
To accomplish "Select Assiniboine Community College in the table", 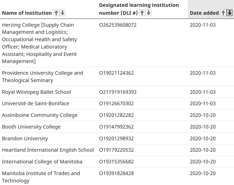I will pos(40,115).
